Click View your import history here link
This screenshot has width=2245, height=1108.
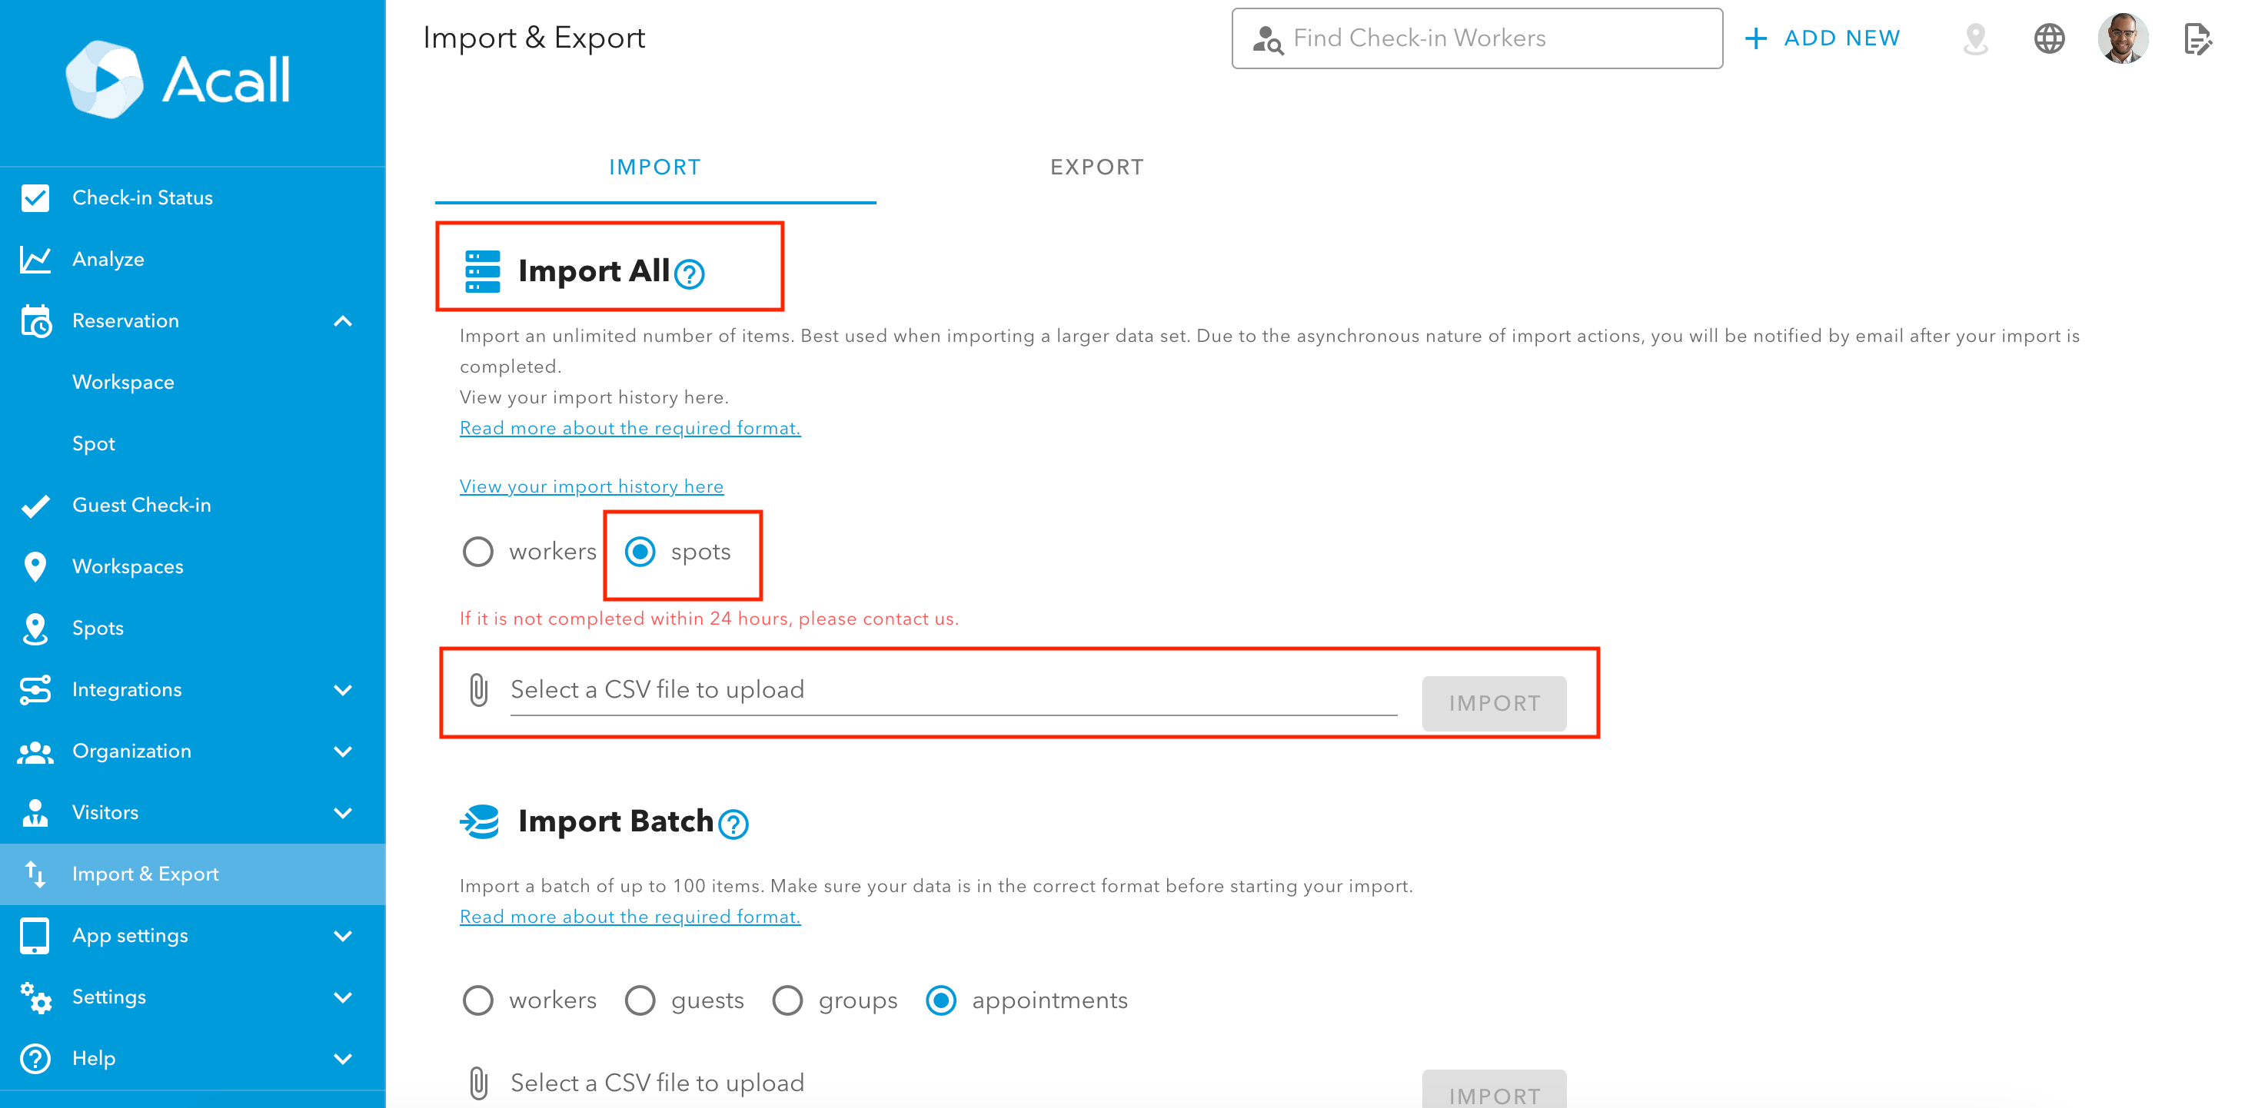[592, 487]
